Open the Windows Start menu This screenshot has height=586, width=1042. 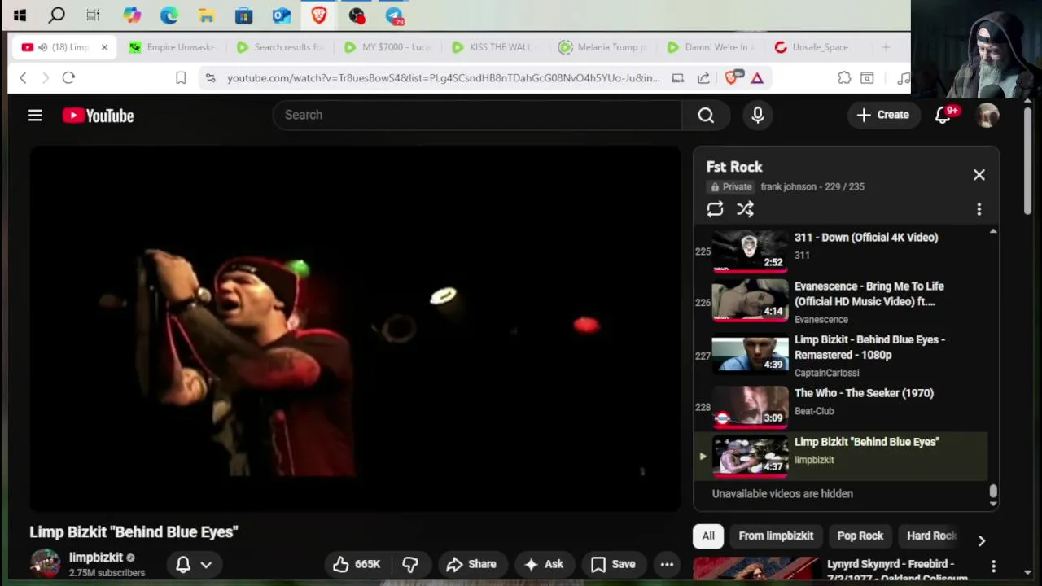(20, 15)
